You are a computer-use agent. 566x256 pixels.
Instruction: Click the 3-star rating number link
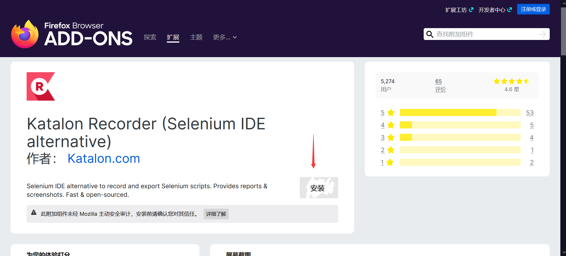coord(383,138)
